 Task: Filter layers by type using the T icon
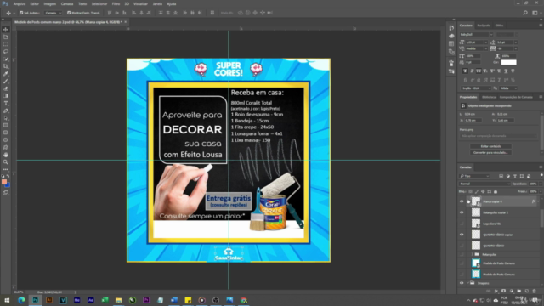pyautogui.click(x=515, y=176)
